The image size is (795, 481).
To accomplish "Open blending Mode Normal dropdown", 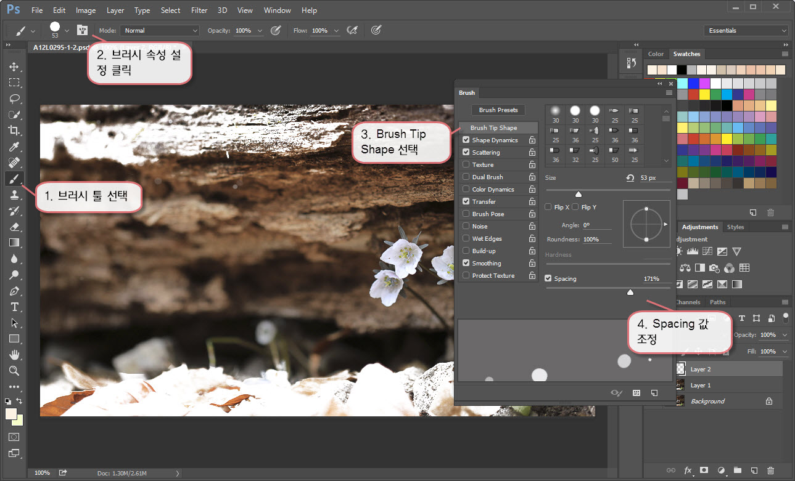I will (x=160, y=30).
